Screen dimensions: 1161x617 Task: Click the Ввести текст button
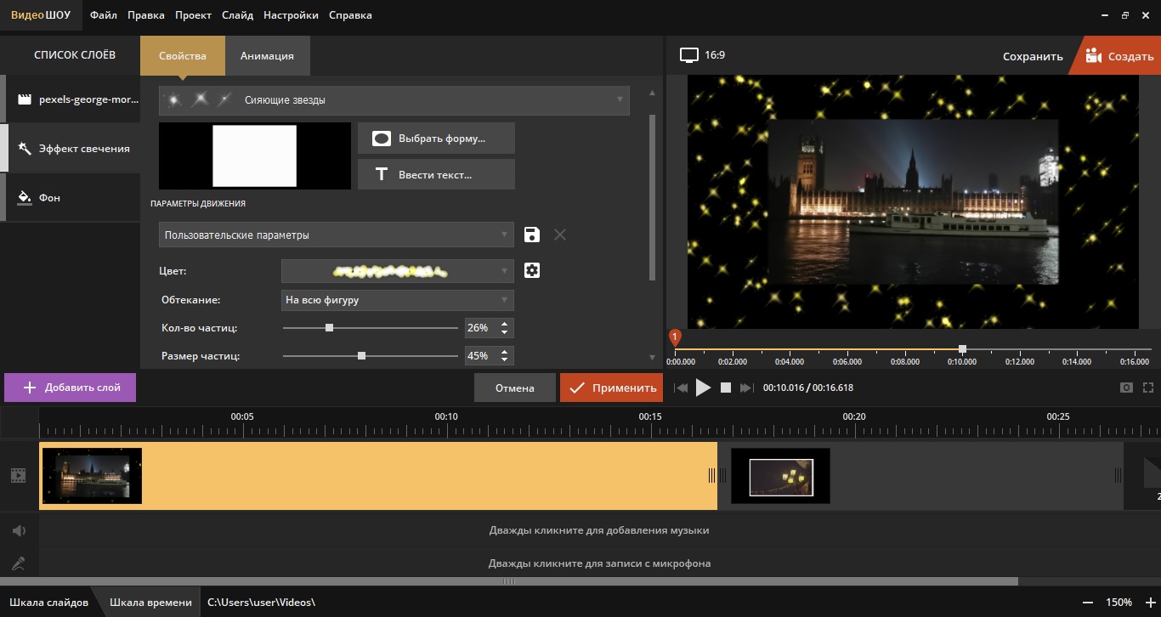436,174
